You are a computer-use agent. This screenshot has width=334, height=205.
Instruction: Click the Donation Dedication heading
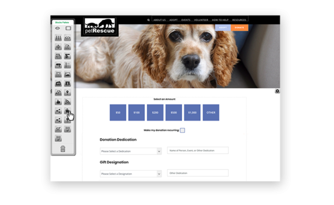(x=118, y=139)
